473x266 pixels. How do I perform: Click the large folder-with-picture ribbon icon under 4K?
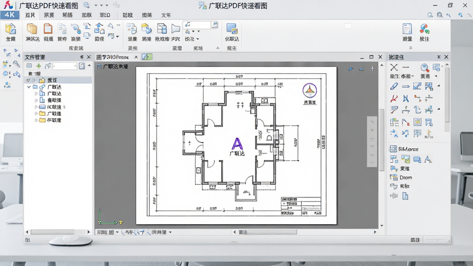[x=11, y=29]
